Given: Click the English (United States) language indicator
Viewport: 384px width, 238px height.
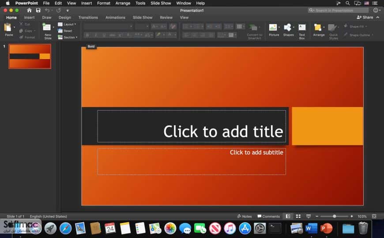Looking at the screenshot, I should pyautogui.click(x=49, y=216).
